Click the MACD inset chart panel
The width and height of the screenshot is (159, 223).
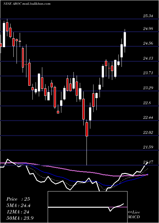click(87, 207)
